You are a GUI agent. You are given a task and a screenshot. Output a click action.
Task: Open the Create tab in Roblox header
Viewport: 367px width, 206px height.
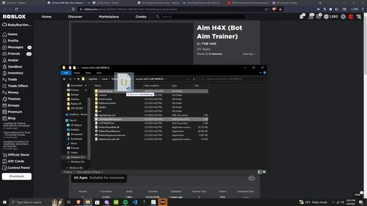(x=140, y=17)
